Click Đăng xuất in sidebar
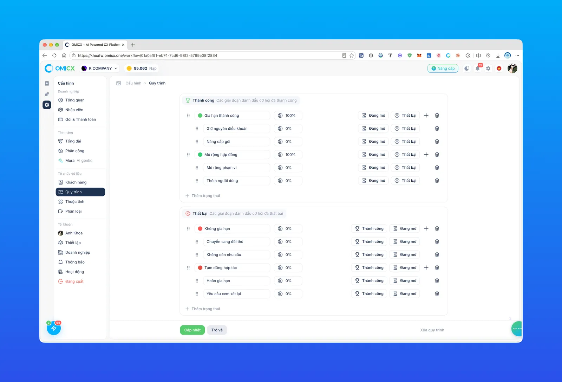Screen dimensions: 562x382 80,281
